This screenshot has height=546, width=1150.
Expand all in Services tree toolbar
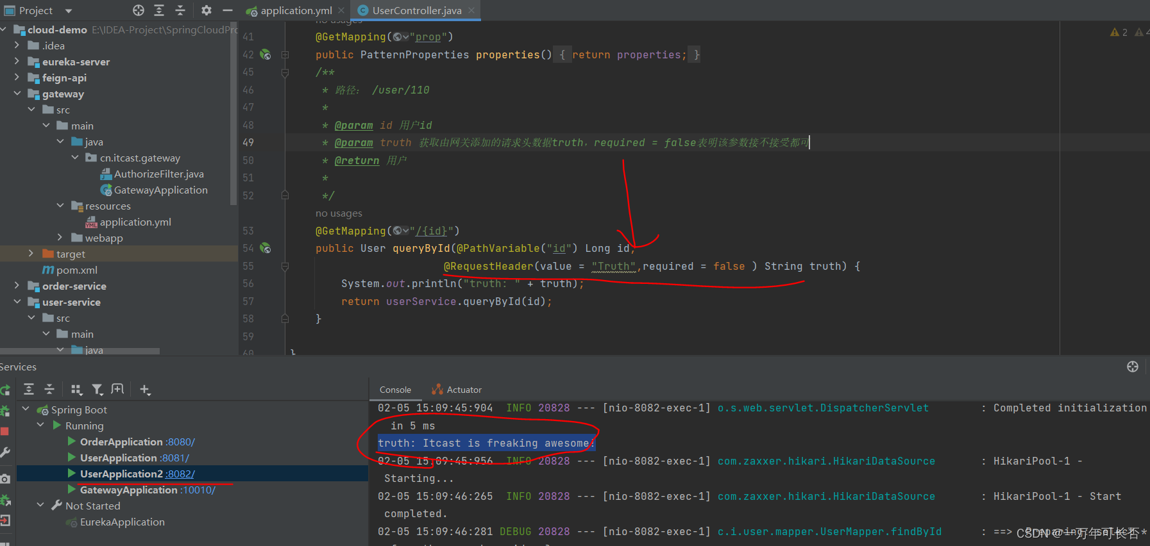pyautogui.click(x=29, y=389)
